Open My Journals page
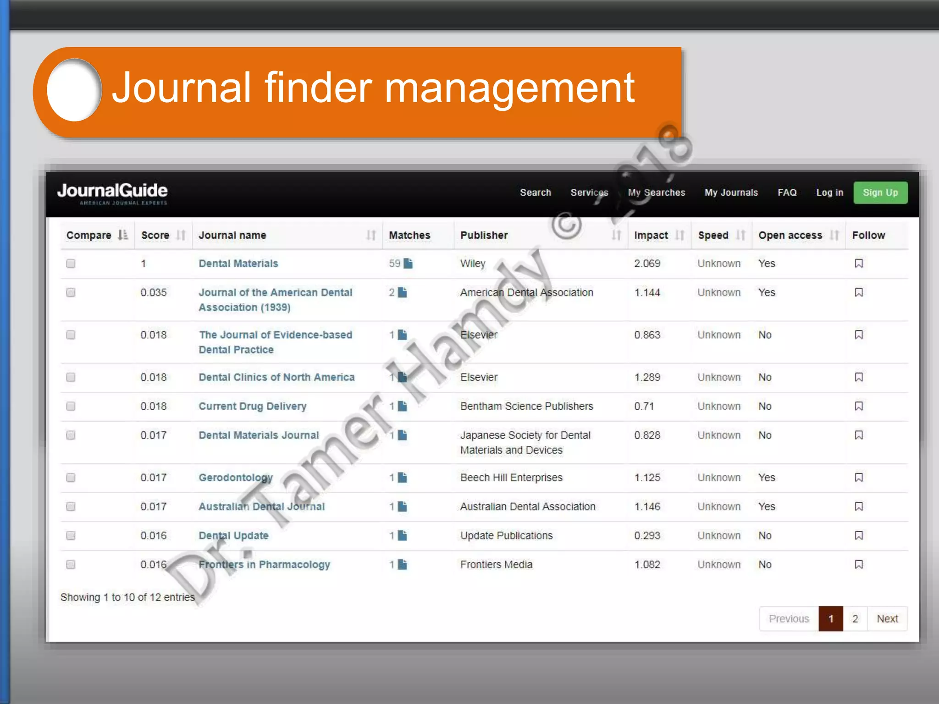 (731, 192)
